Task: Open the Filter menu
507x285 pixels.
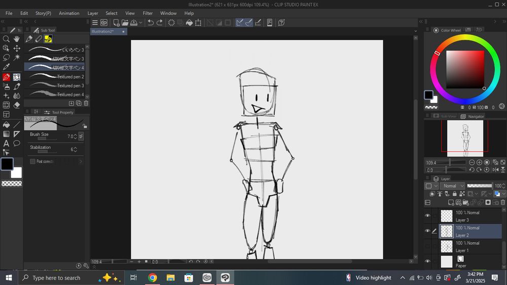Action: [148, 13]
